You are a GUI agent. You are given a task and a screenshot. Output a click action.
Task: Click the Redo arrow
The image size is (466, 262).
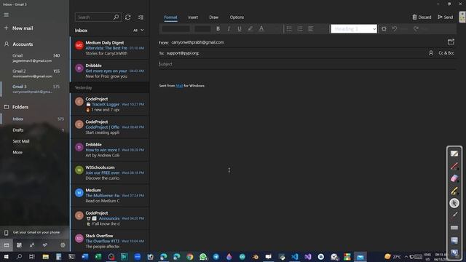coord(416,29)
